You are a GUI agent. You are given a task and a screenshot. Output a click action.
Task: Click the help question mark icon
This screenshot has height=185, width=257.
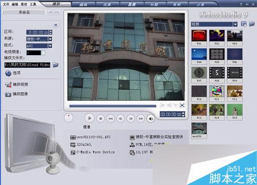(x=241, y=5)
